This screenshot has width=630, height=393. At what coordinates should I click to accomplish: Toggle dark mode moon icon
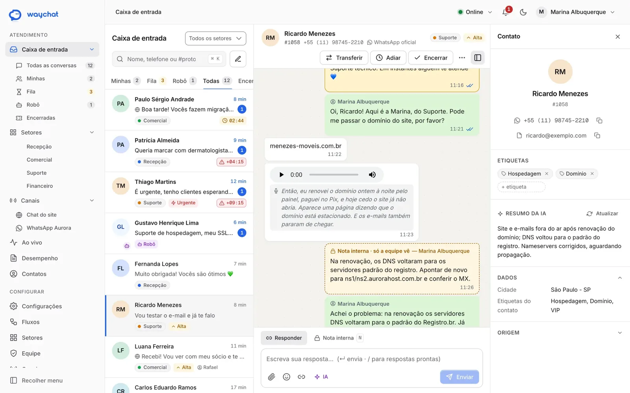point(523,12)
